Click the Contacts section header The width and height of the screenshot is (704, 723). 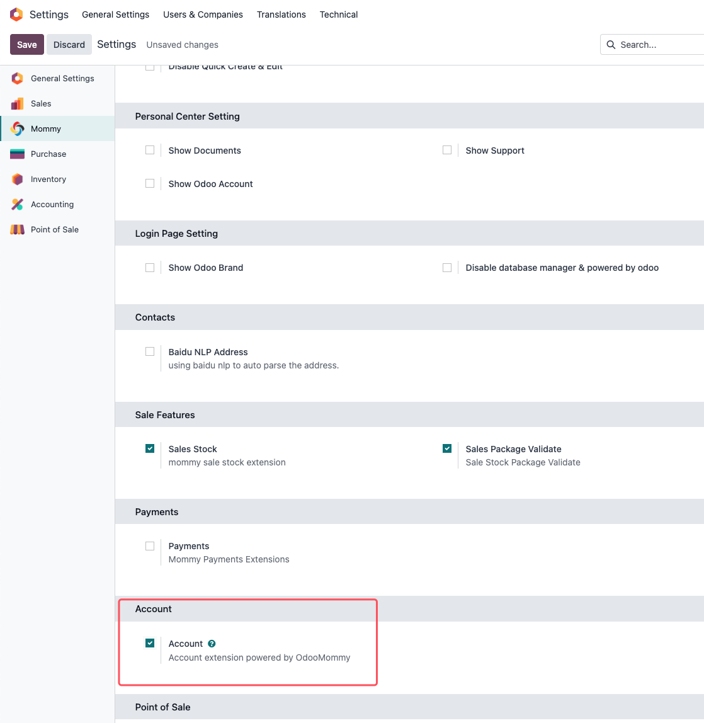click(x=155, y=317)
